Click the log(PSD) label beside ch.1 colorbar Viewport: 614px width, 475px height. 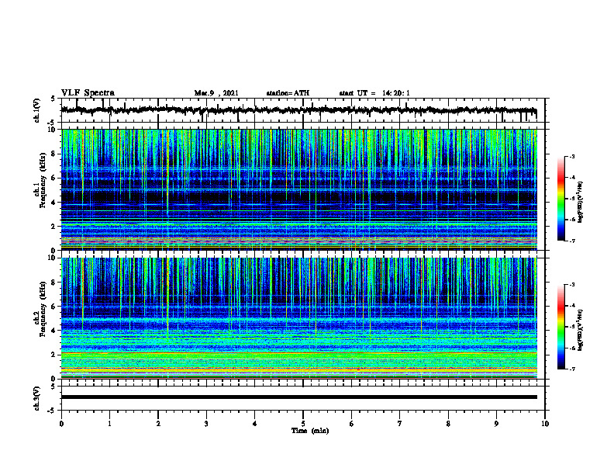[581, 202]
